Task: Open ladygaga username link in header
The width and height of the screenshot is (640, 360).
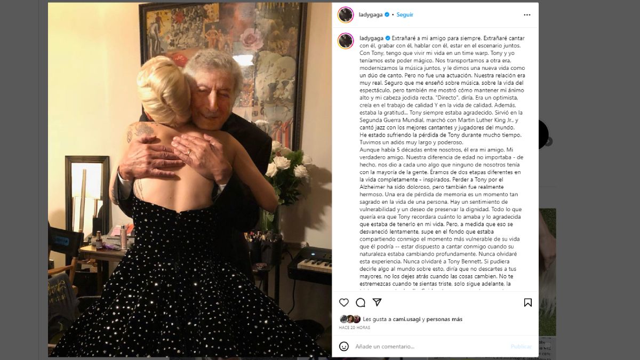Action: [371, 15]
